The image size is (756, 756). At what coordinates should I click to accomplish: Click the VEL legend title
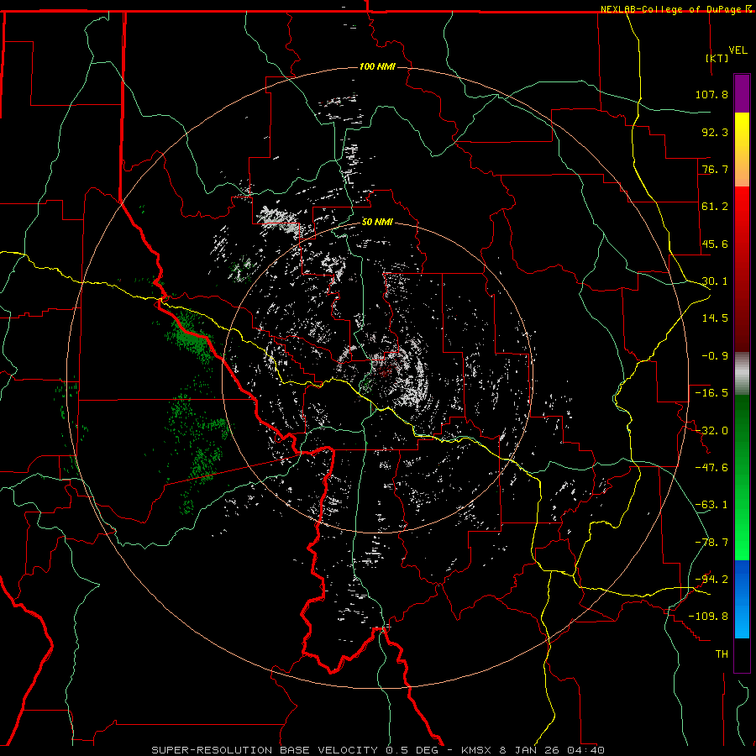pyautogui.click(x=738, y=50)
